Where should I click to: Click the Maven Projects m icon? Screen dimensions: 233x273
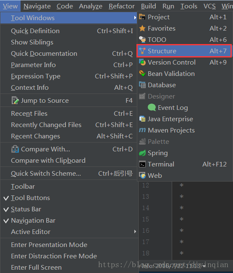(142, 130)
